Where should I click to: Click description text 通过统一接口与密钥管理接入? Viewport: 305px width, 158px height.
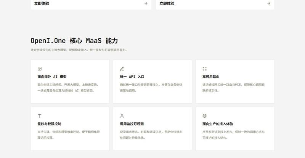[140, 85]
